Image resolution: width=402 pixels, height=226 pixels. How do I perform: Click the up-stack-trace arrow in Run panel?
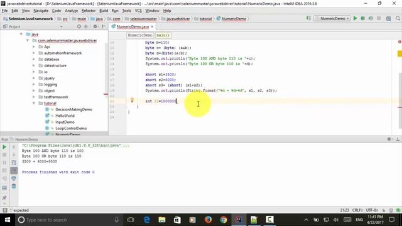tap(14, 147)
